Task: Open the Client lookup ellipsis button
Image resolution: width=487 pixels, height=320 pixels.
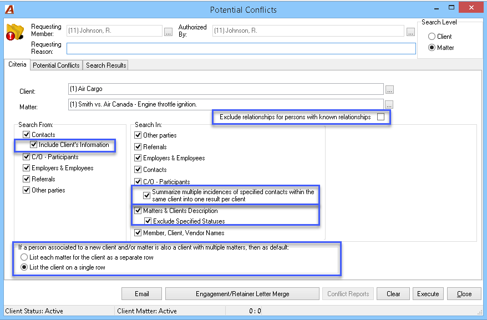Action: tap(389, 89)
